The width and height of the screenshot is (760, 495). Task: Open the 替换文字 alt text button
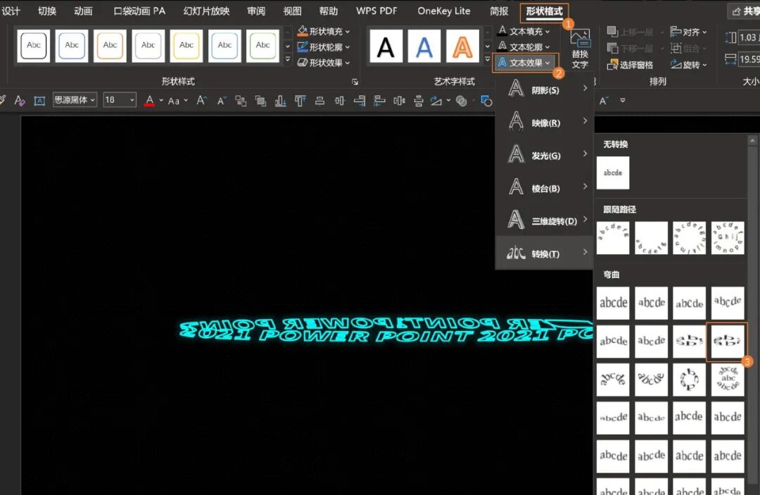click(580, 49)
